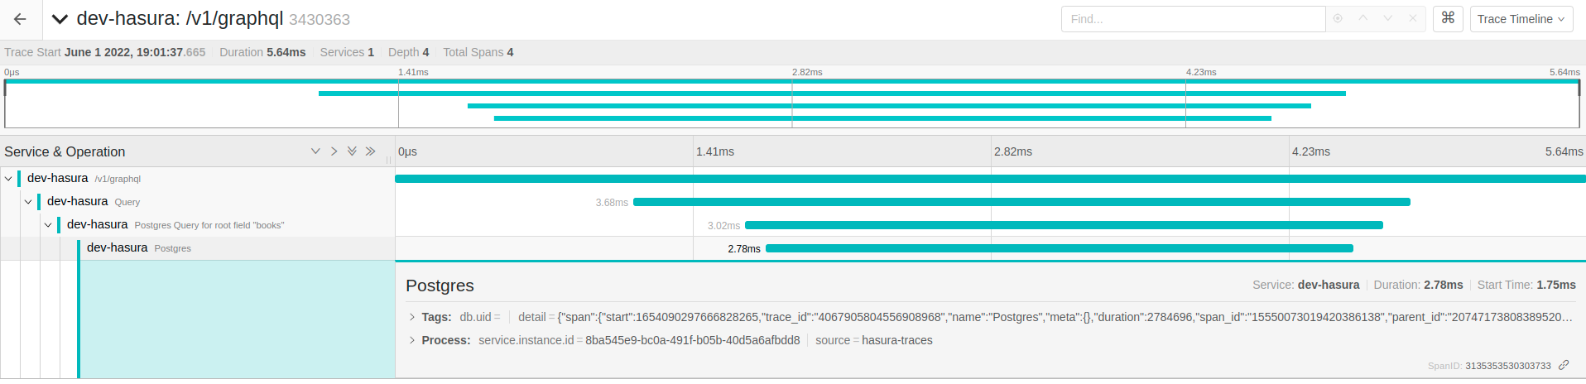Click the Duration 5.64ms header label
This screenshot has width=1586, height=384.
click(262, 52)
